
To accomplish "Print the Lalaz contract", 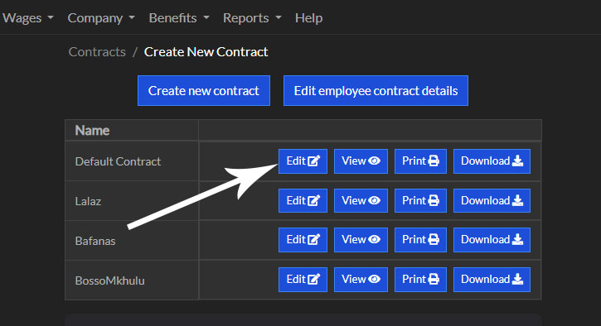I will point(420,201).
